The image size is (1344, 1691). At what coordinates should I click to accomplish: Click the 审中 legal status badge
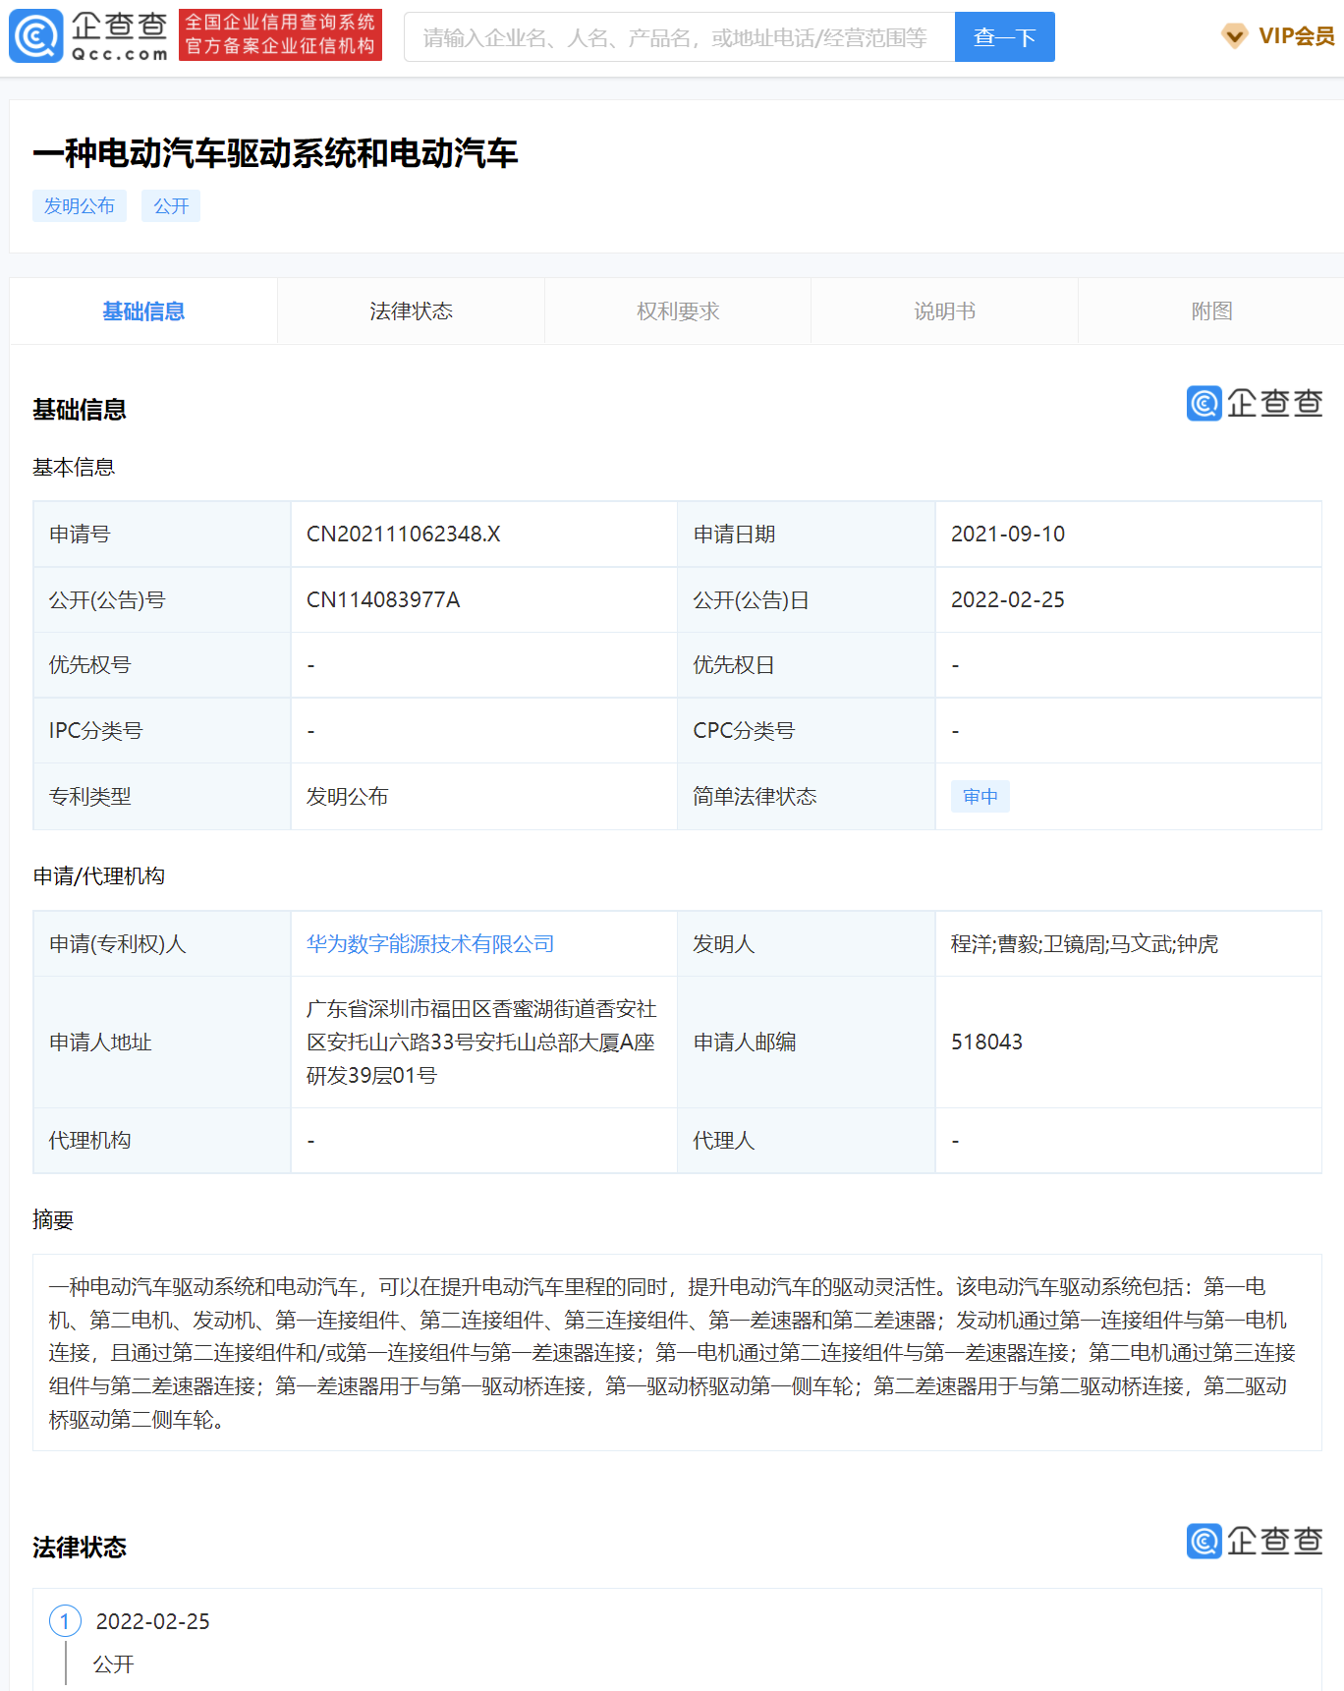click(x=980, y=797)
